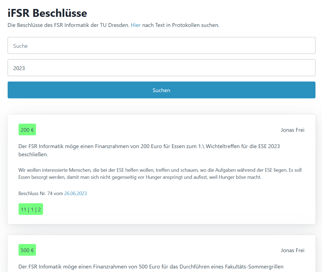Open the 26.06.2023 protocol date link

(75, 193)
